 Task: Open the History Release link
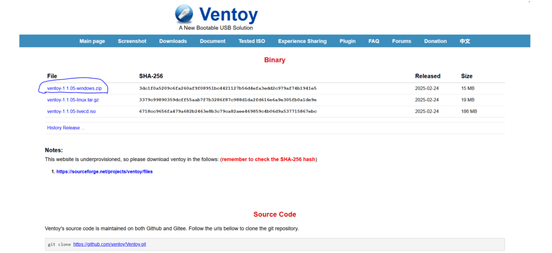pos(66,128)
